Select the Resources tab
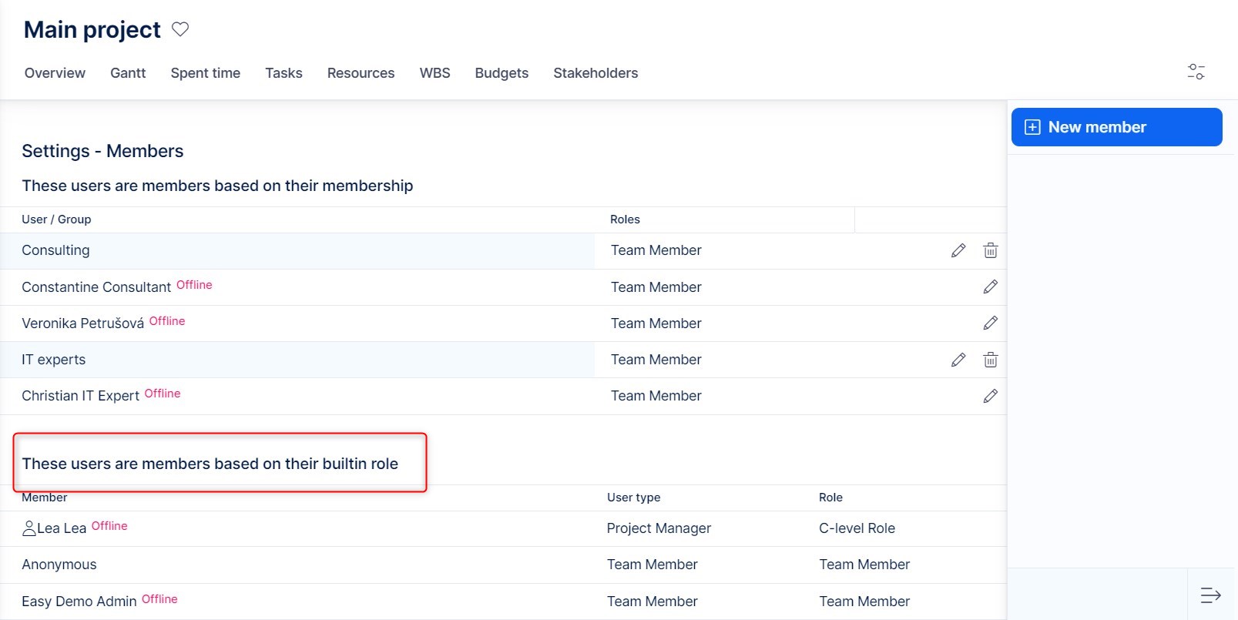Viewport: 1238px width, 620px height. coord(361,73)
